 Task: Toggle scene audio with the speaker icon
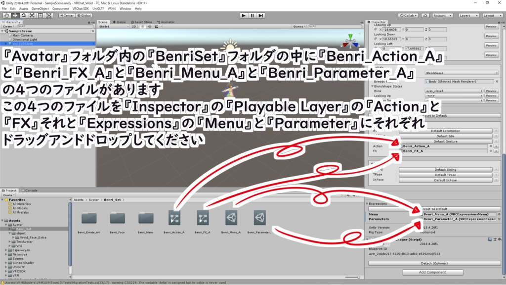[x=150, y=27]
